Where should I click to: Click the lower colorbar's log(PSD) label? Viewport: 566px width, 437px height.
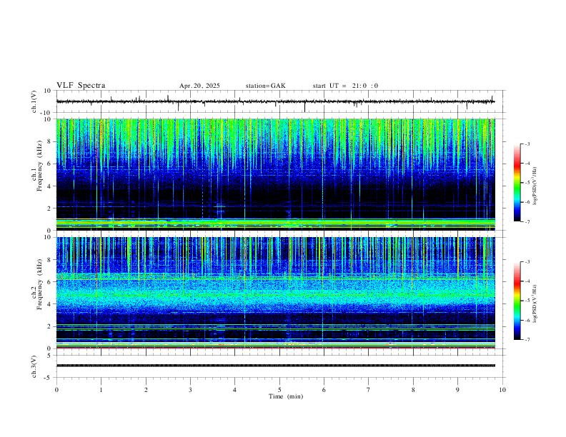pyautogui.click(x=535, y=303)
